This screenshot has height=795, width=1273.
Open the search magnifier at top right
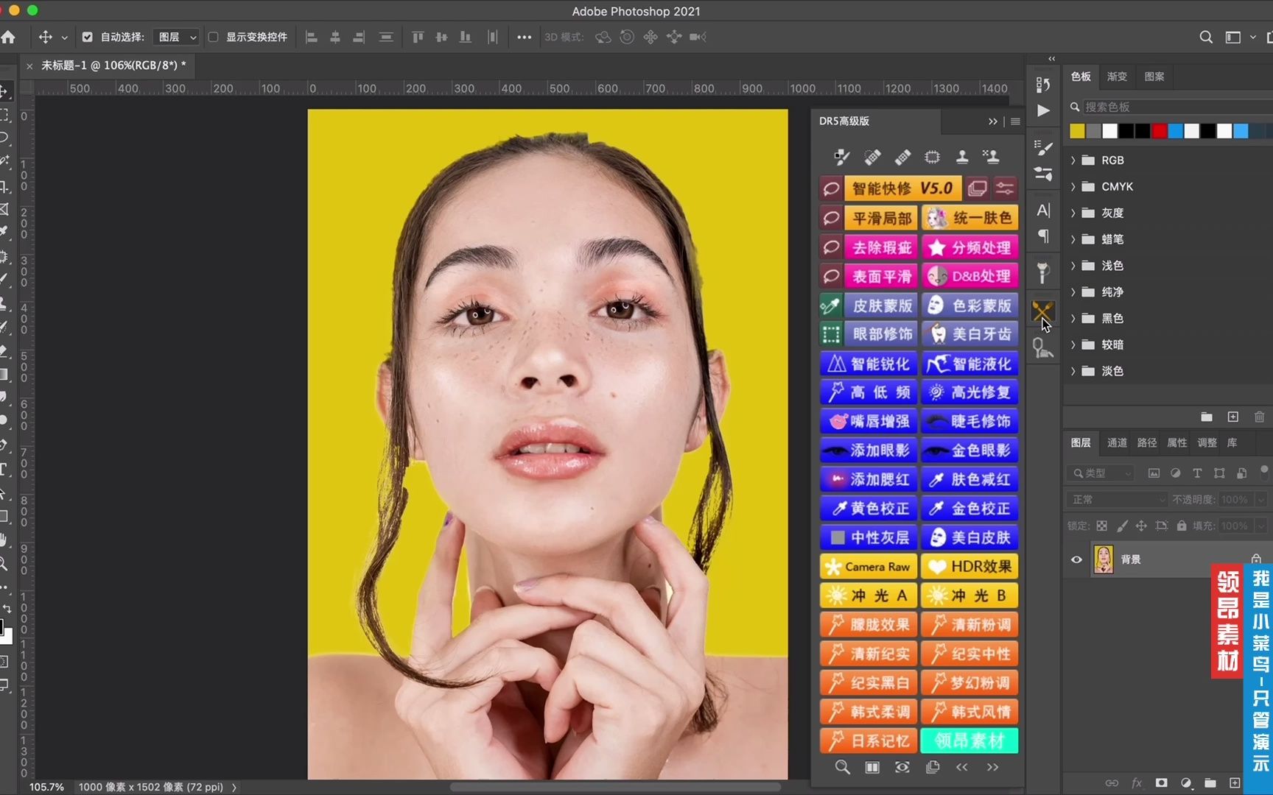pos(1206,37)
